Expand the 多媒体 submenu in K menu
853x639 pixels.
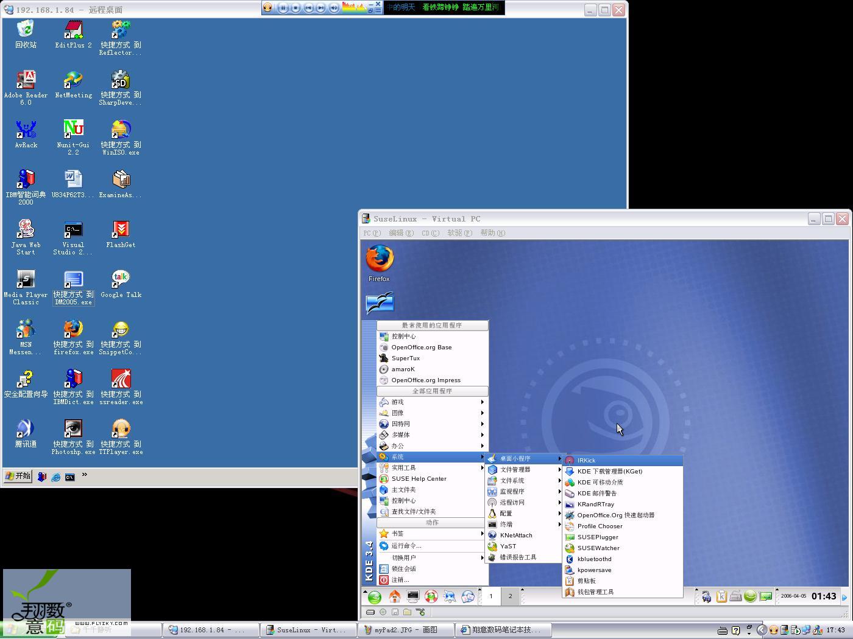432,435
